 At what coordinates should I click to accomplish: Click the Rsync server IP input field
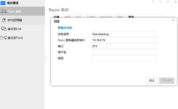(124, 40)
